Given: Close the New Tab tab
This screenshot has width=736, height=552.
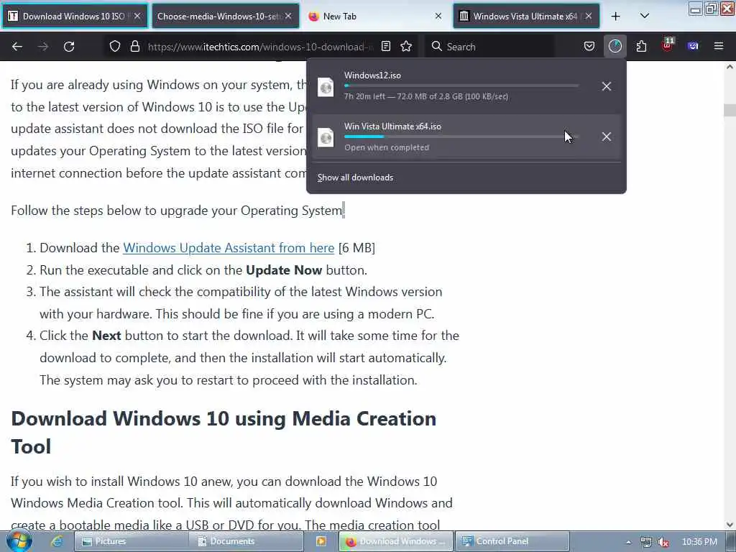Looking at the screenshot, I should [438, 16].
